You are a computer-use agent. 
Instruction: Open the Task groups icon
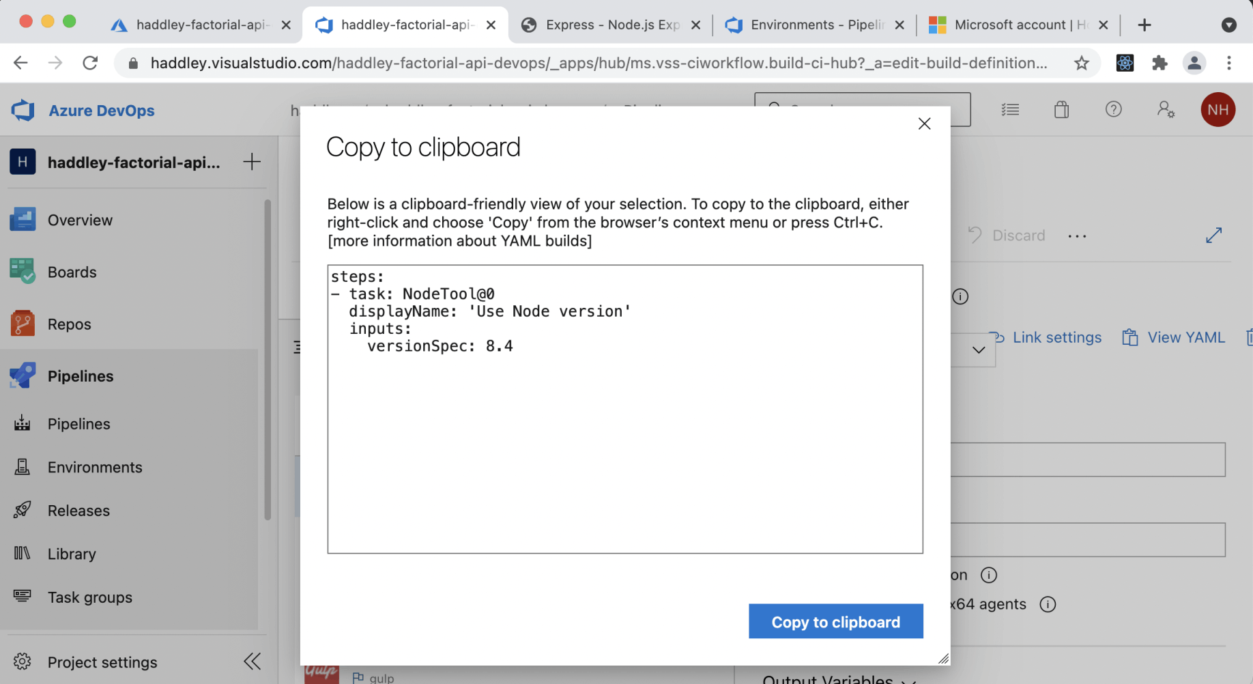tap(23, 597)
